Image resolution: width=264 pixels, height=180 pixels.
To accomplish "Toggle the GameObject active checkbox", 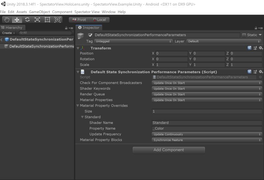I will [90, 35].
